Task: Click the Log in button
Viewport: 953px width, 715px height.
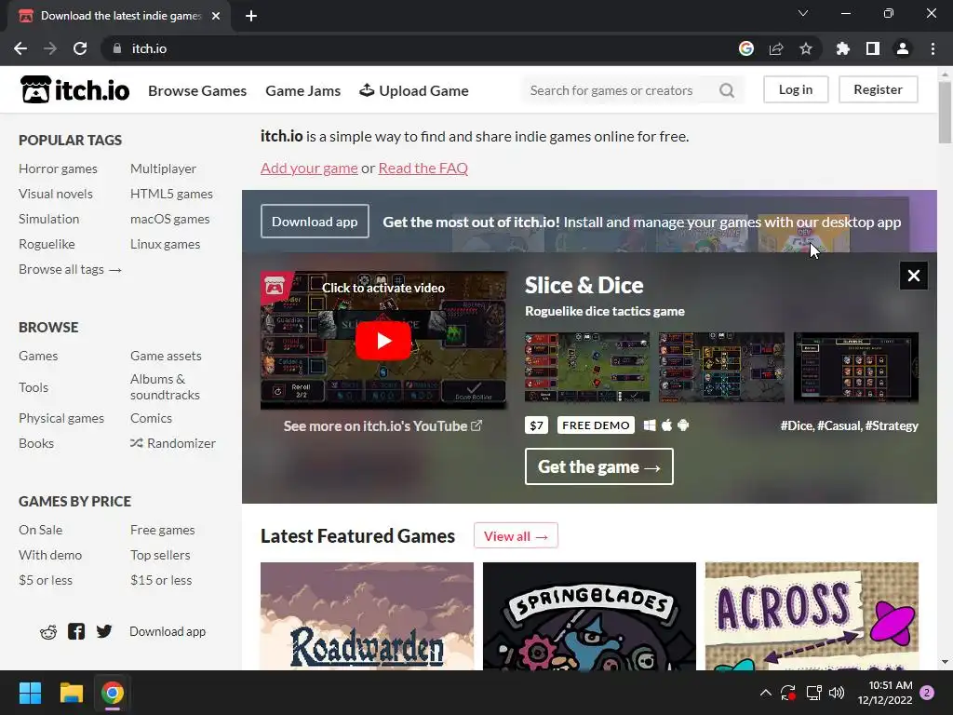Action: pos(796,89)
